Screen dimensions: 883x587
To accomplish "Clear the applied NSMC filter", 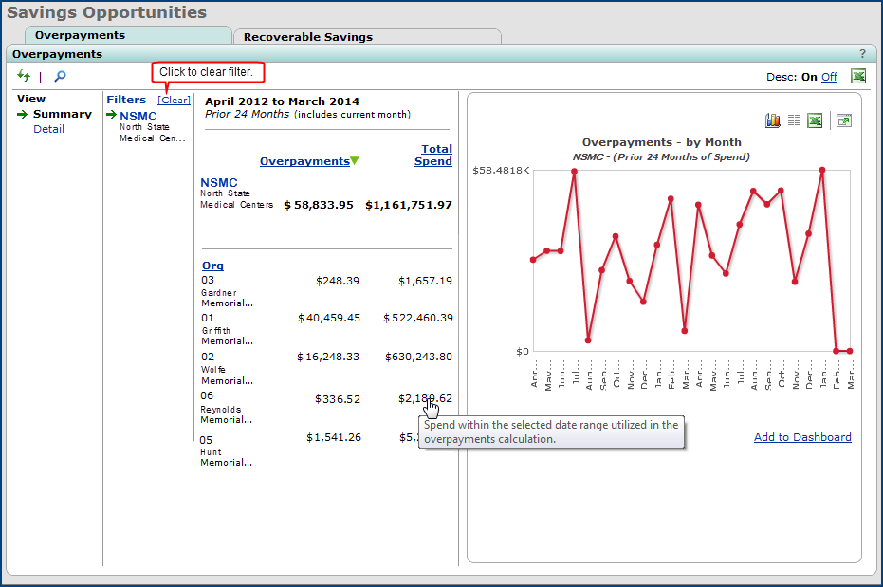I will point(174,100).
